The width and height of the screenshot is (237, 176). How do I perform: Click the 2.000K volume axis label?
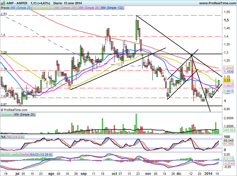(229, 118)
